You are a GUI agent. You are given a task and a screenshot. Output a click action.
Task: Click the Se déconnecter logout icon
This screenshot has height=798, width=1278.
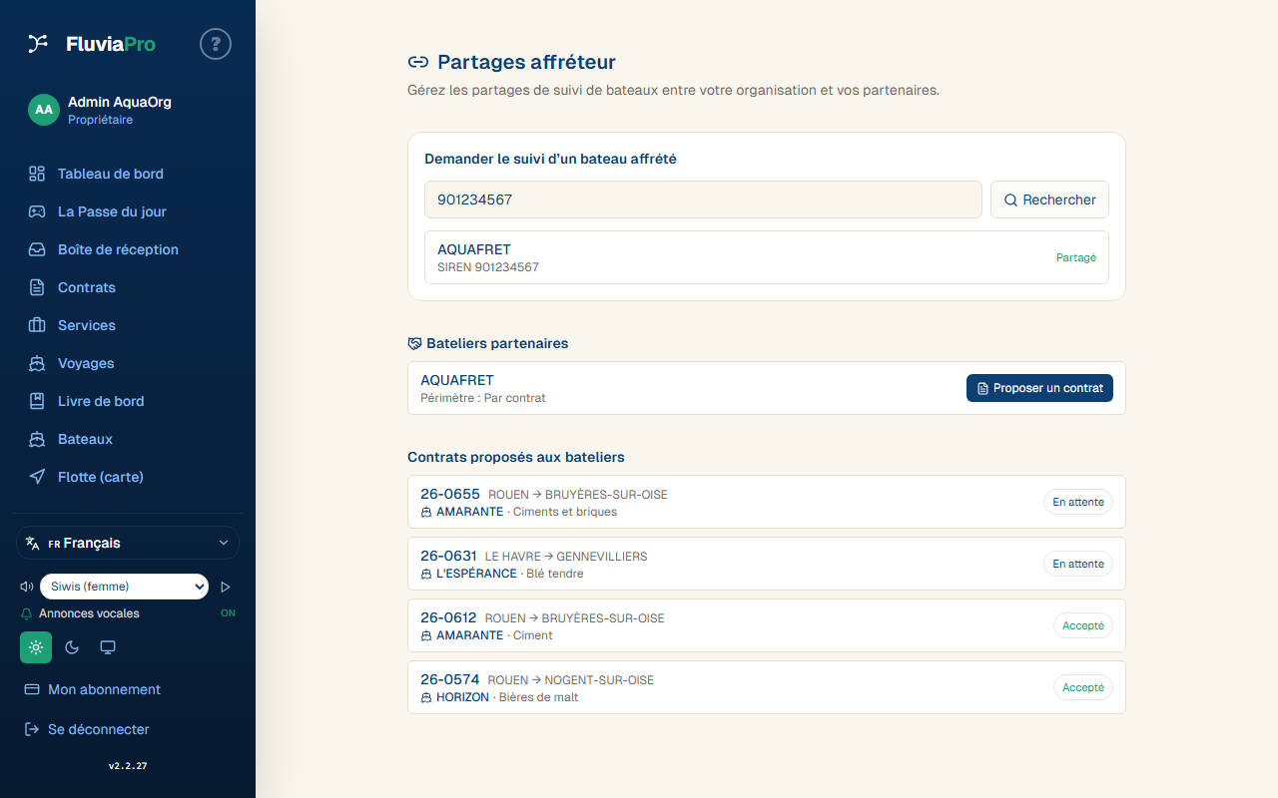32,729
